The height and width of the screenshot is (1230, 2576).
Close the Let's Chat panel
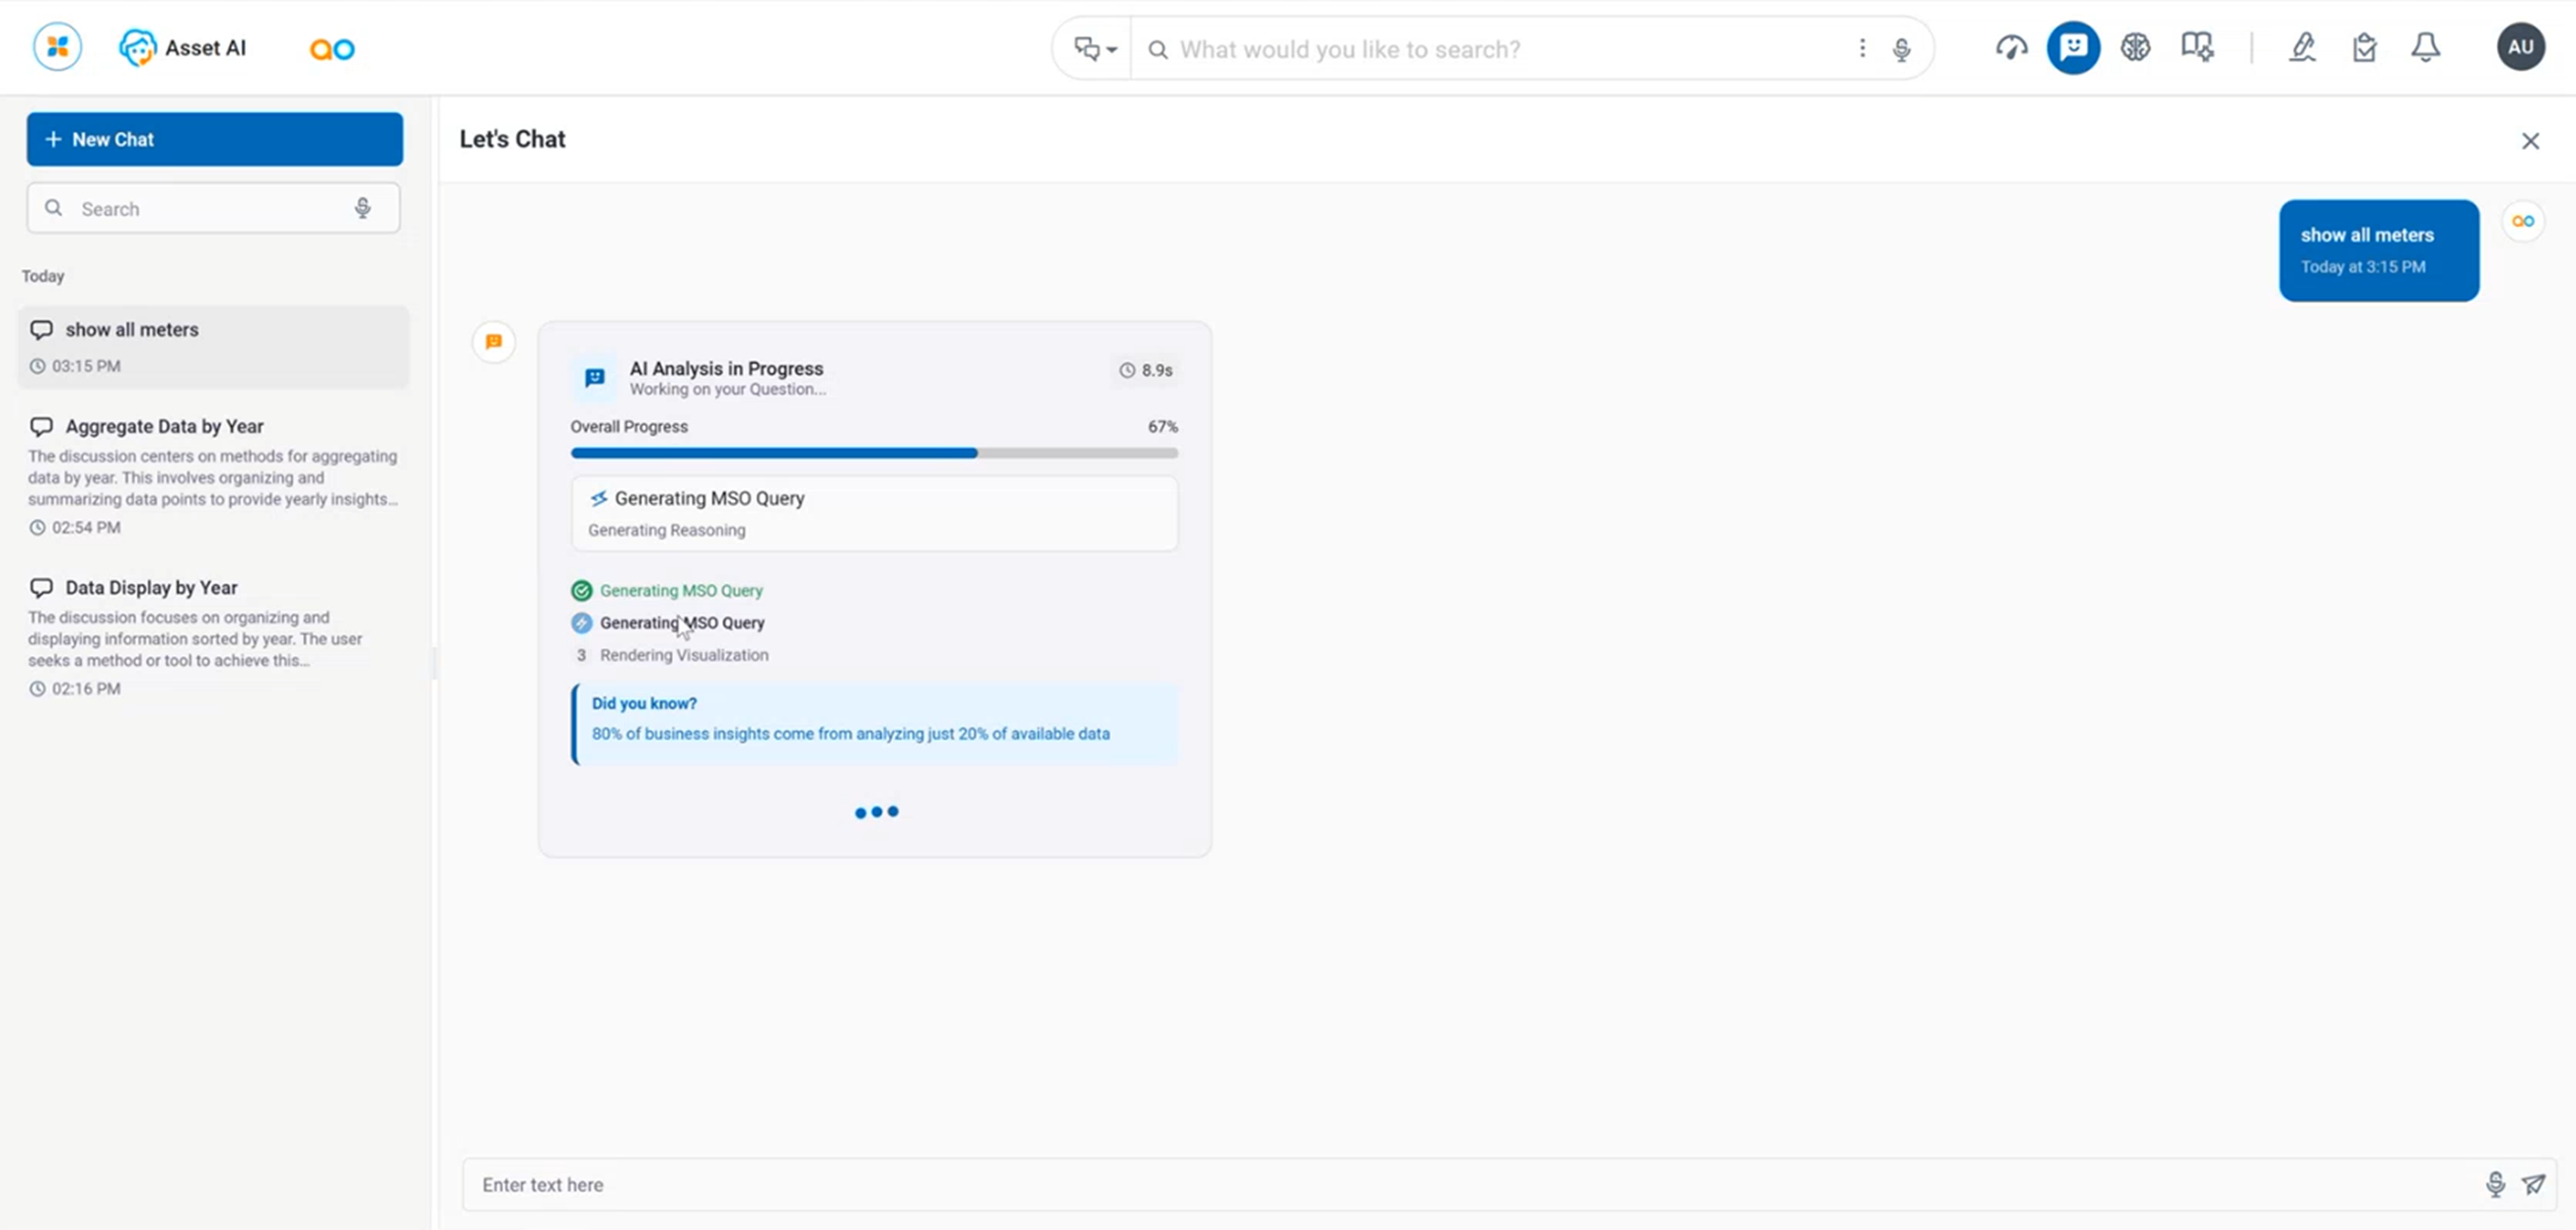point(2530,141)
